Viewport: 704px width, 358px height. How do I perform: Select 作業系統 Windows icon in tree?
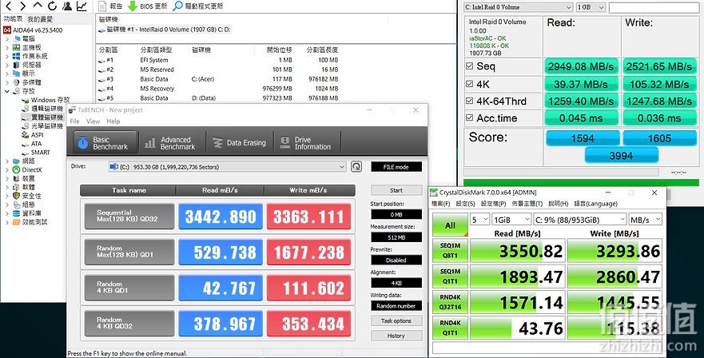coord(16,56)
